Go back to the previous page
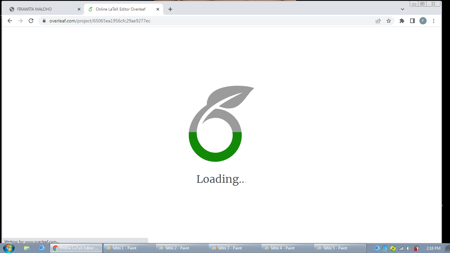 [x=10, y=21]
